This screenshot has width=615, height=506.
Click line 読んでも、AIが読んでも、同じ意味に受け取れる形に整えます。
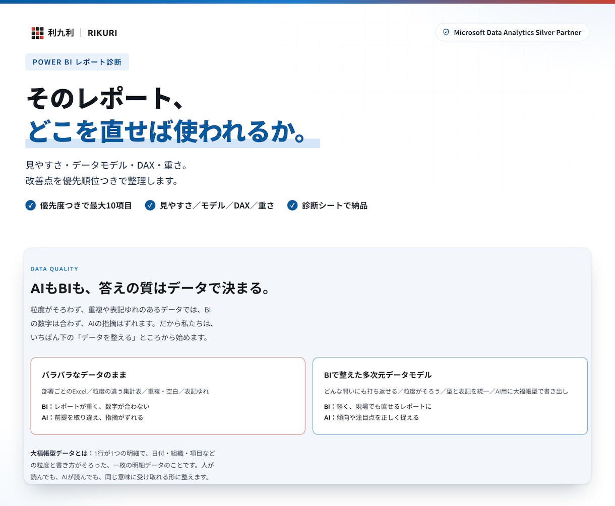[x=120, y=477]
